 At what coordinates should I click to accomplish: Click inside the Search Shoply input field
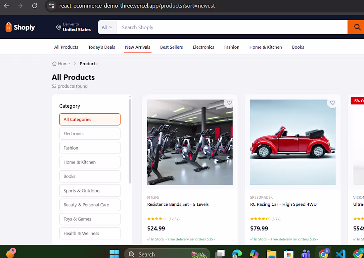[x=199, y=27]
